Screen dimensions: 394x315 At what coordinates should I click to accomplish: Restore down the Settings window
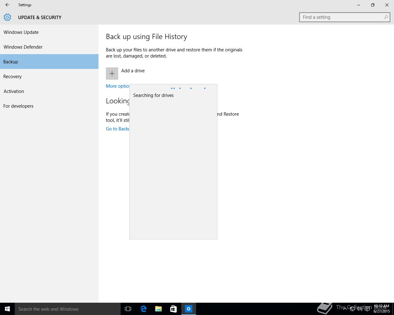coord(373,5)
